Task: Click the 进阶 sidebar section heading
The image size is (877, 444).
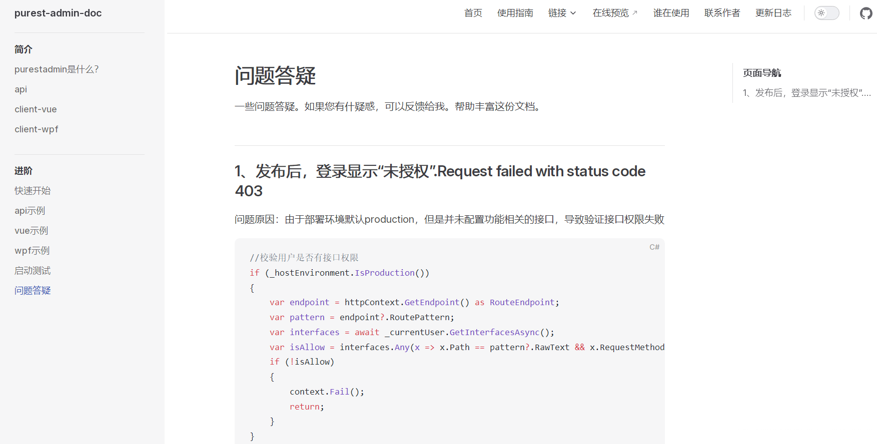Action: point(24,171)
